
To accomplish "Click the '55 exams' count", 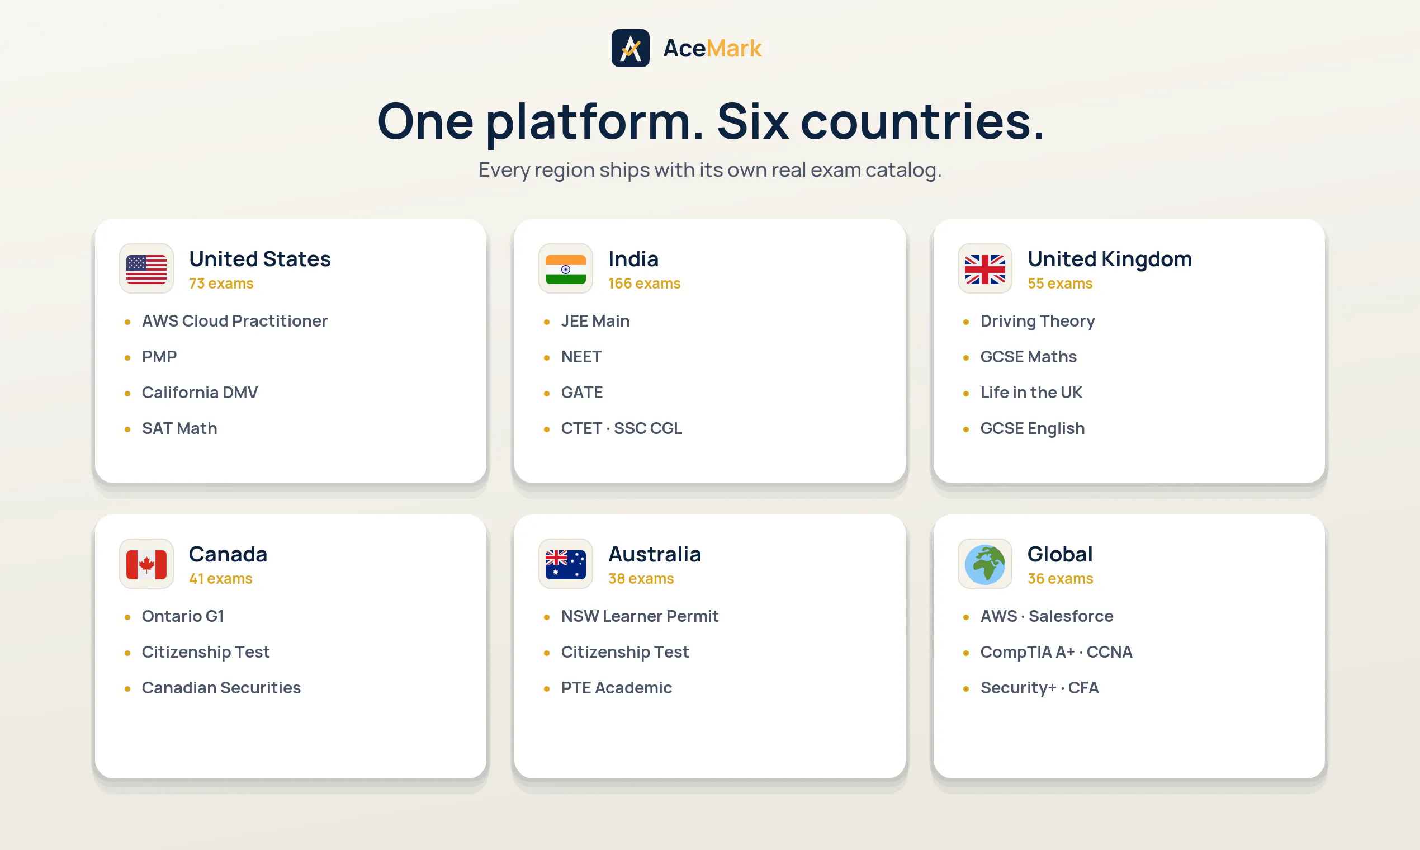I will [x=1060, y=284].
